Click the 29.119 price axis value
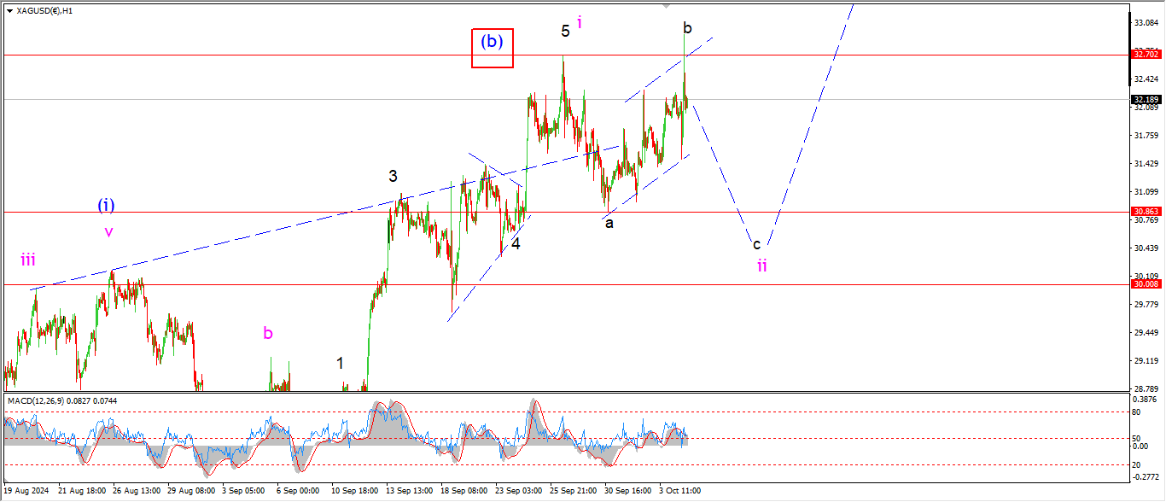The image size is (1166, 502). (1145, 361)
